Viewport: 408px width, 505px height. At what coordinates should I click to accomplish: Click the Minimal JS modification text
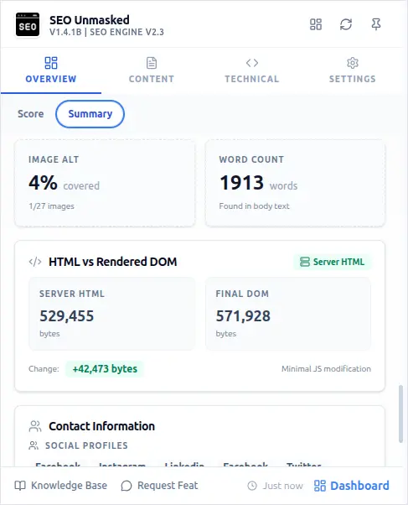coord(326,369)
